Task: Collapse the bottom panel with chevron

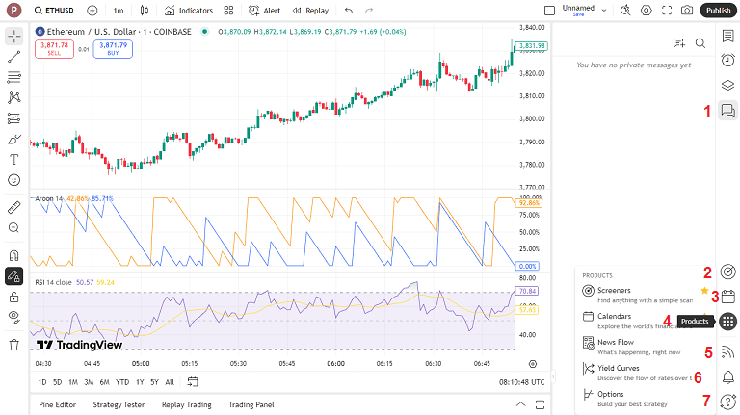Action: (521, 404)
